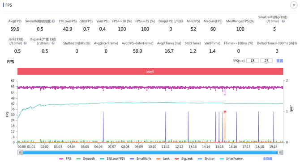The image size is (300, 162).
Task: Toggle the Stutter legend entry
Action: click(206, 158)
